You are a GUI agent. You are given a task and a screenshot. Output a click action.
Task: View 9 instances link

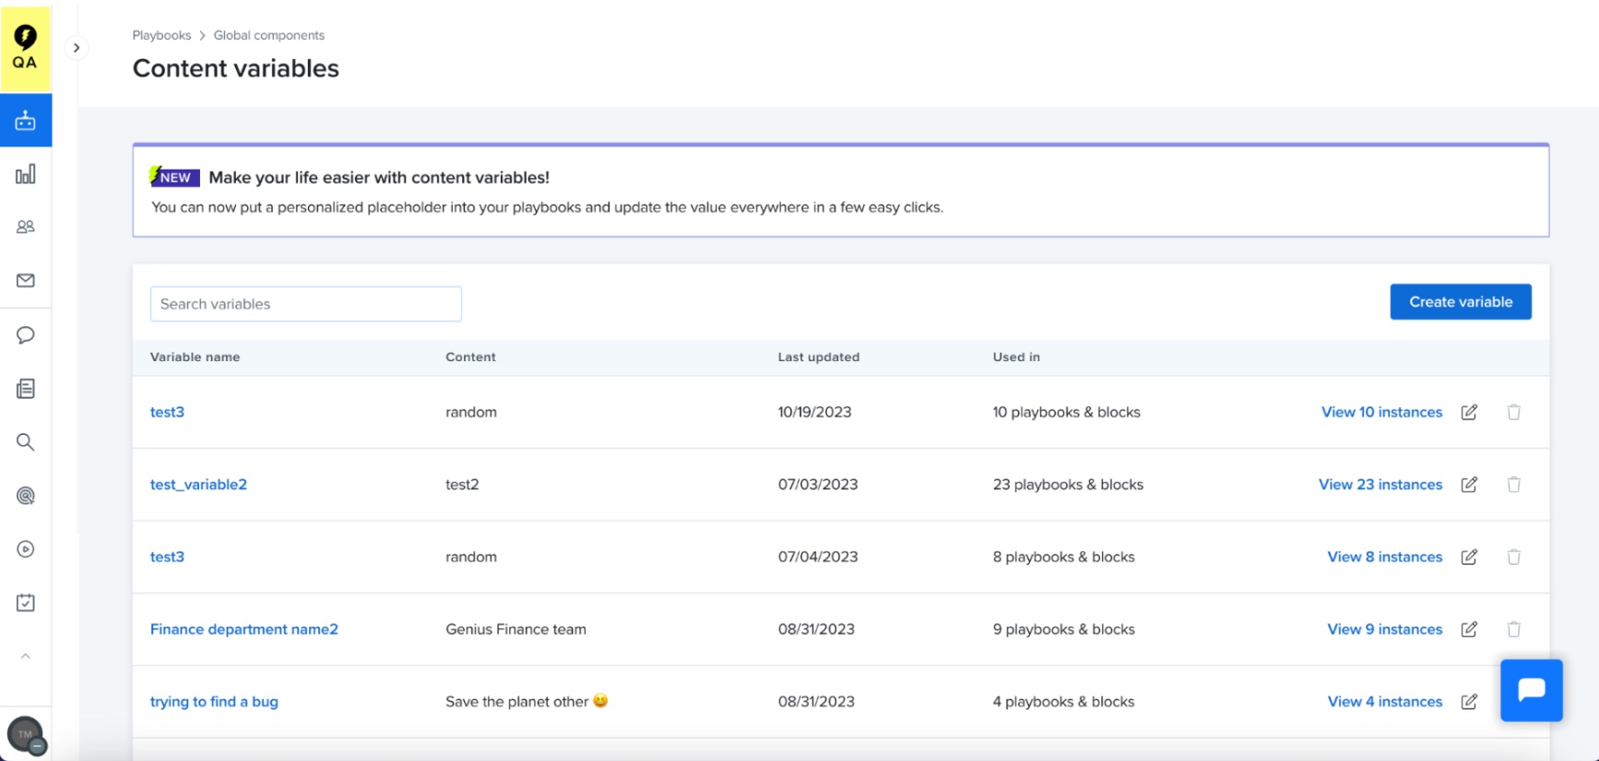click(x=1385, y=629)
